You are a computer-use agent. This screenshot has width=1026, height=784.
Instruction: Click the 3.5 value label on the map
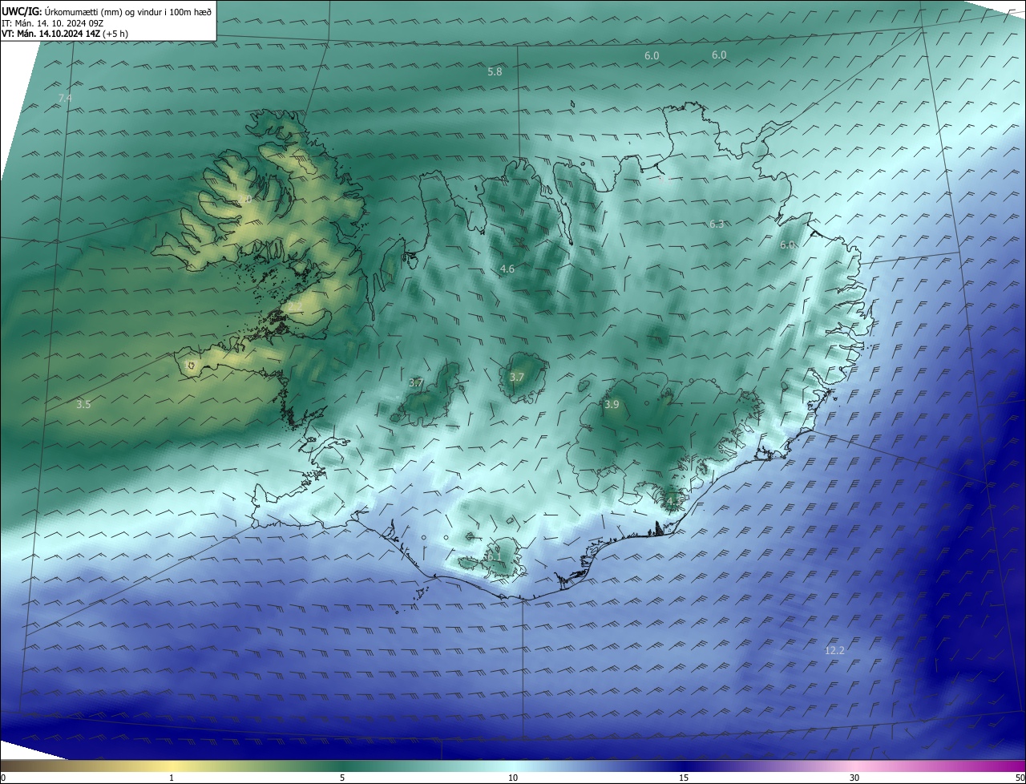click(83, 405)
